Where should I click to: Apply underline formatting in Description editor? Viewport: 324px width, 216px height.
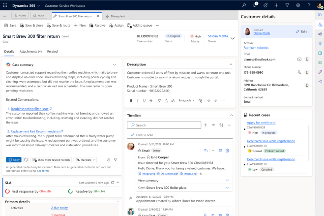[144, 100]
